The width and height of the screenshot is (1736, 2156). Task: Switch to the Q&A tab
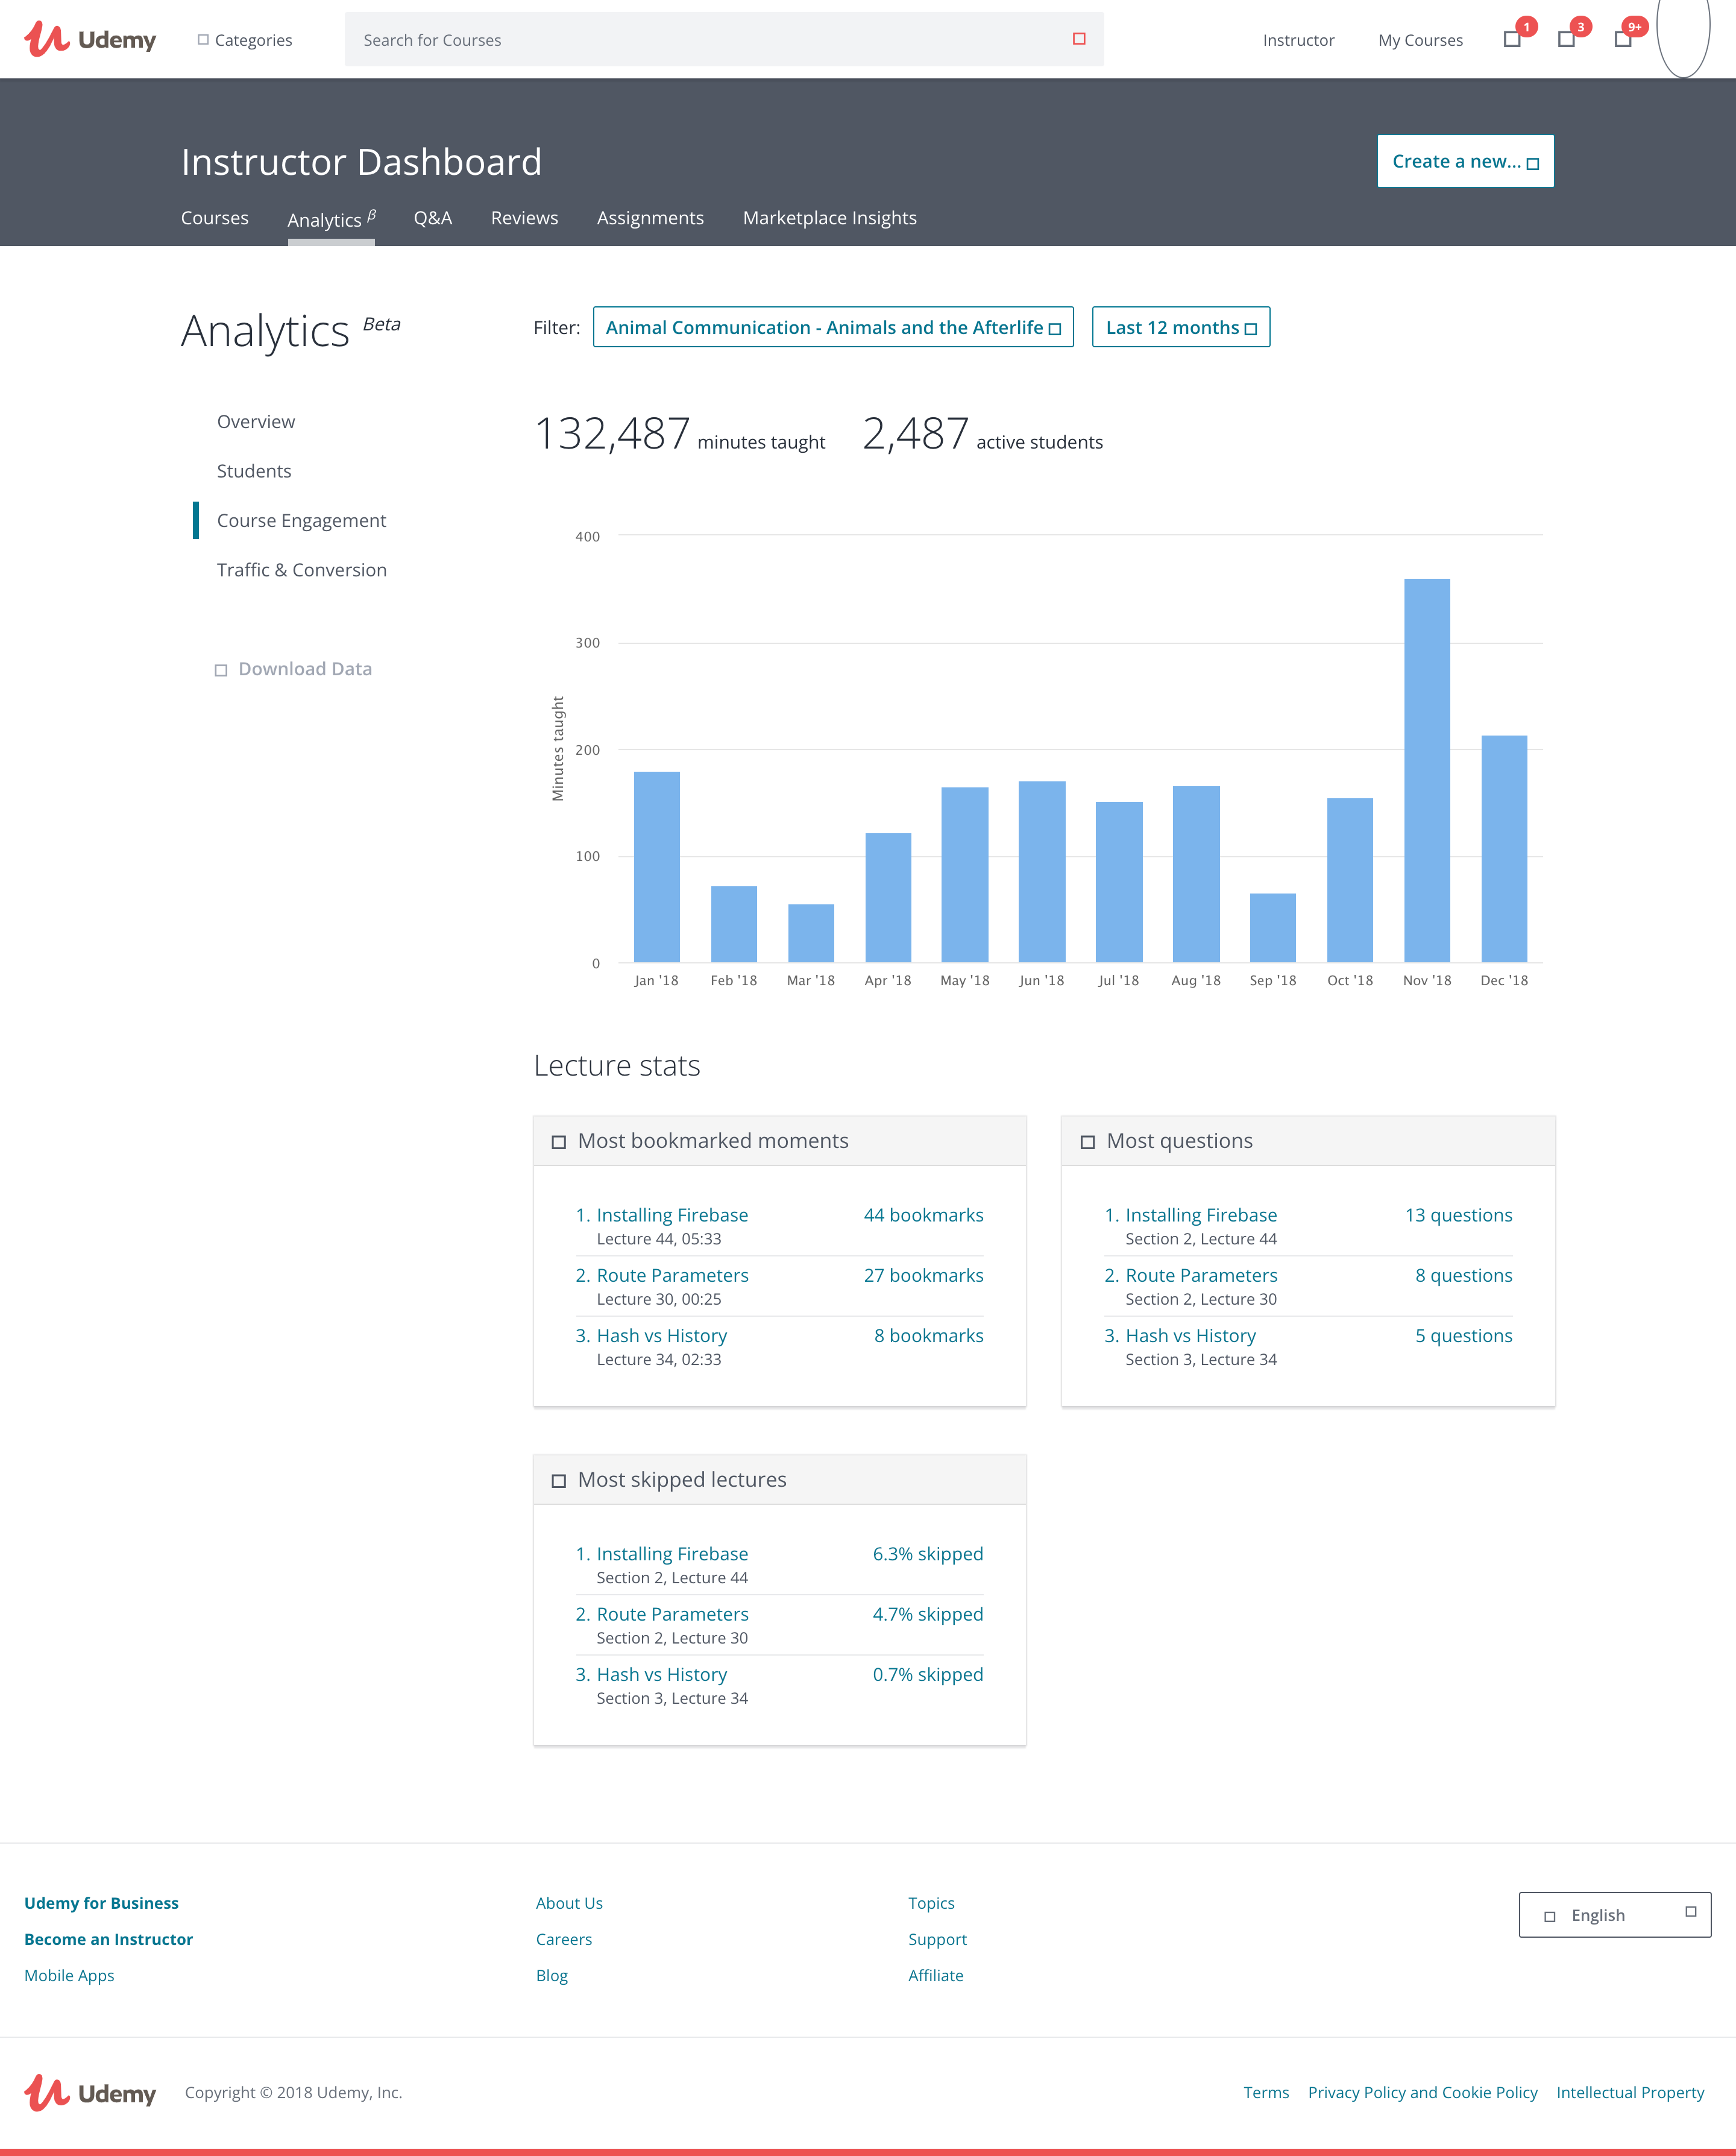[x=433, y=218]
